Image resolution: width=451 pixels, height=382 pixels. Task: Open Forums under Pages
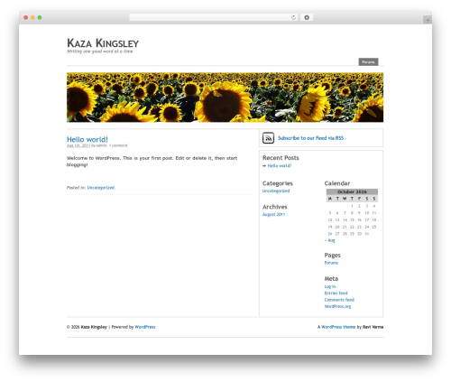[x=331, y=263]
